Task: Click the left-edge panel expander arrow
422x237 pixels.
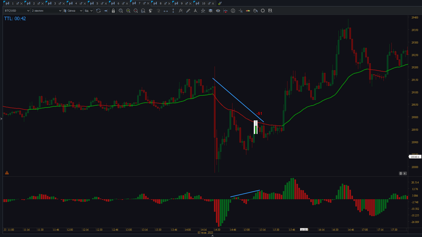Action: pyautogui.click(x=1, y=119)
